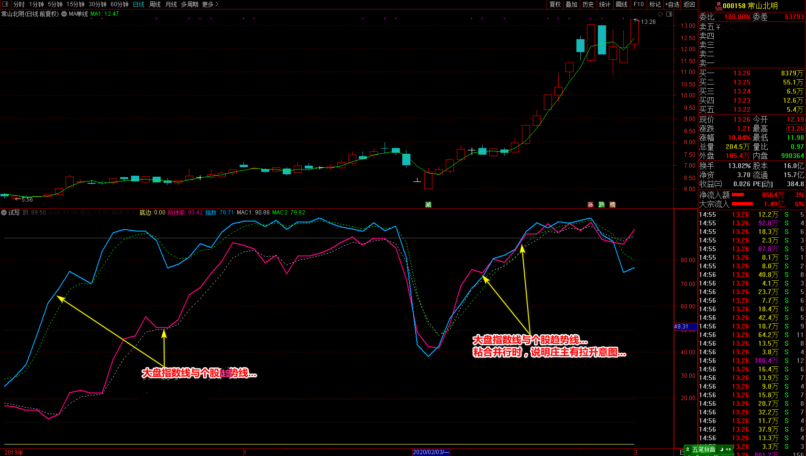Click the red 涨 indicator marker
The height and width of the screenshot is (456, 806).
590,204
